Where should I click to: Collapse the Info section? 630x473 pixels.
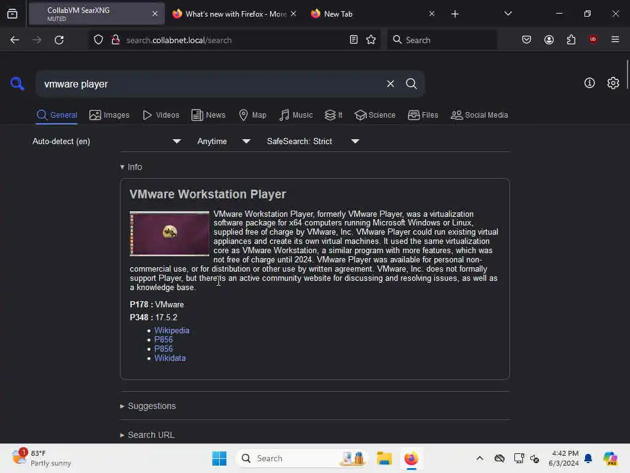pyautogui.click(x=131, y=167)
